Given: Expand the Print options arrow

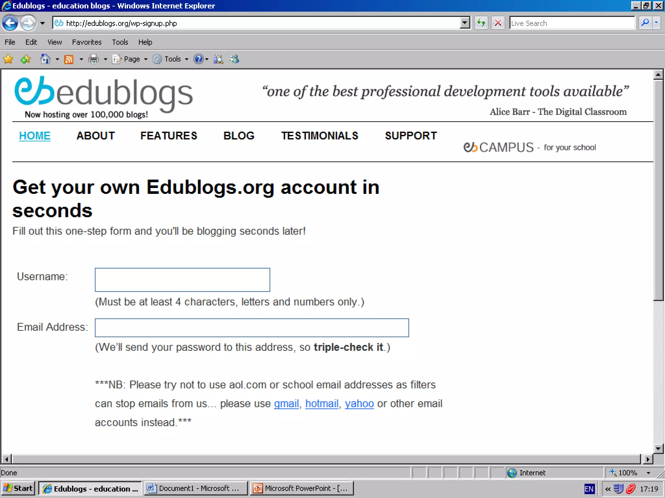Looking at the screenshot, I should pyautogui.click(x=105, y=59).
